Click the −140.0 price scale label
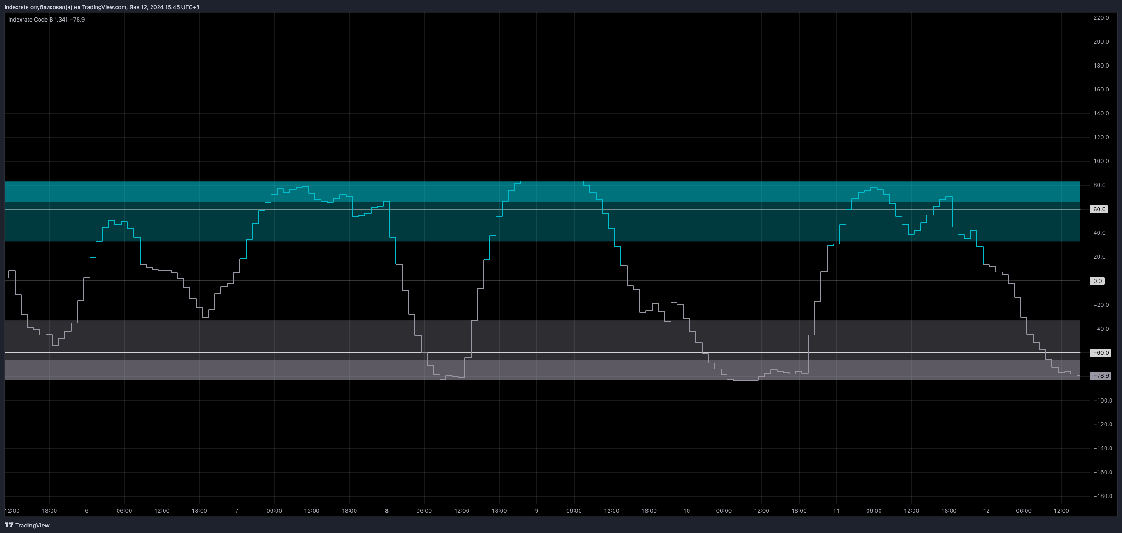Image resolution: width=1122 pixels, height=533 pixels. tap(1103, 448)
